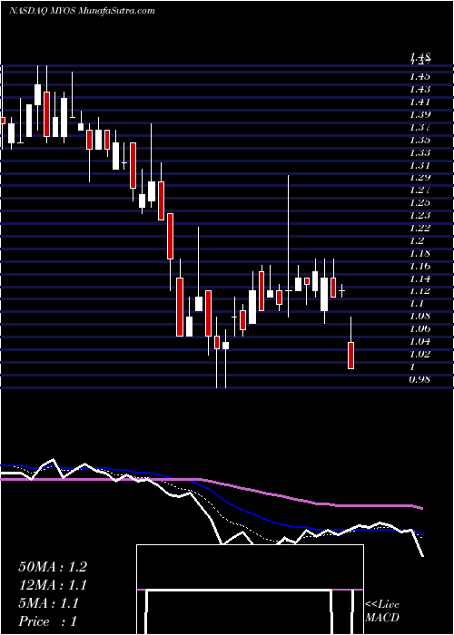Select the 1.33 price axis label
Screen dimensions: 454x635
[419, 152]
